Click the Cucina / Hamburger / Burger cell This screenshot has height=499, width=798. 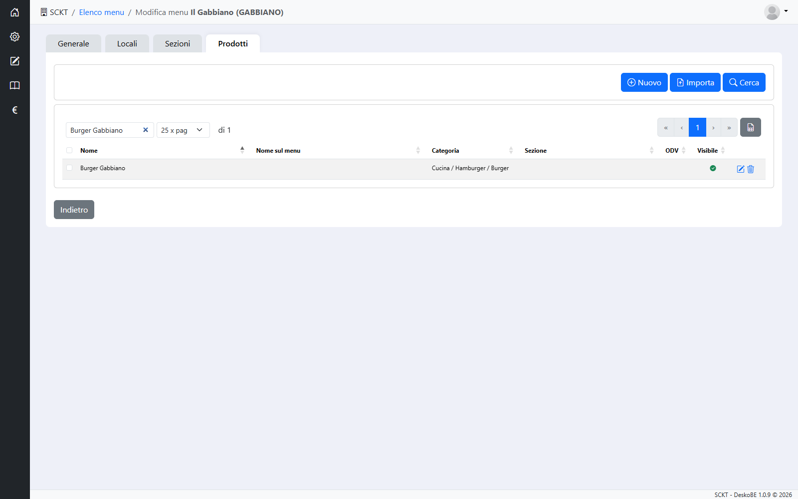pos(470,168)
